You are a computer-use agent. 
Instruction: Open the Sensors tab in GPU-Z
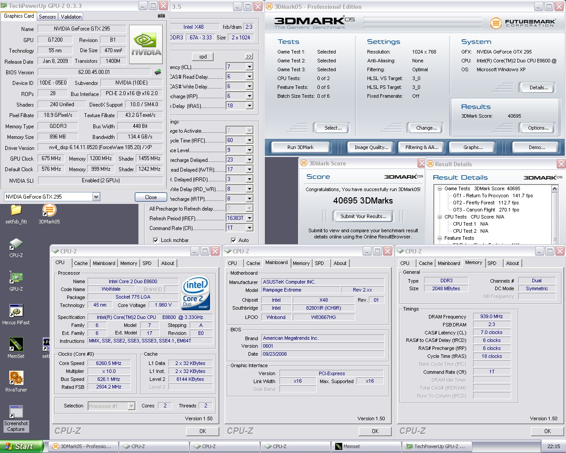click(47, 16)
